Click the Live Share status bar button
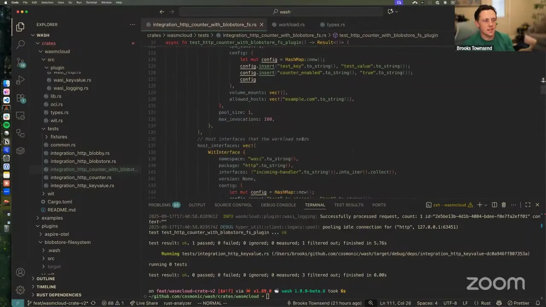This screenshot has height=307, width=546. tap(144, 303)
